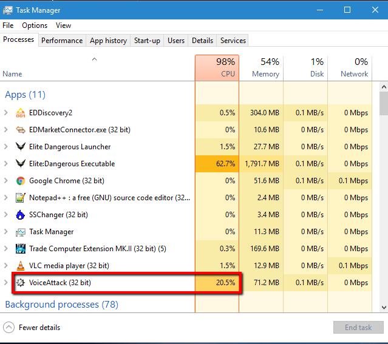The width and height of the screenshot is (388, 344).
Task: Expand the EDDiscovery2 process row
Action: [x=5, y=113]
